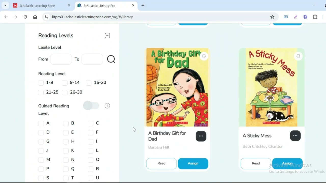The width and height of the screenshot is (326, 183).
Task: Close Scholastic Learning Zone tab
Action: pos(69,5)
